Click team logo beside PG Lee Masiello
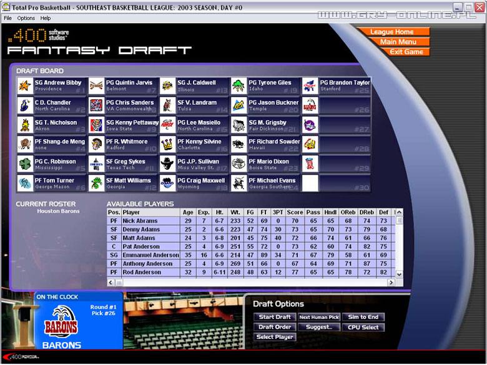 [x=168, y=125]
